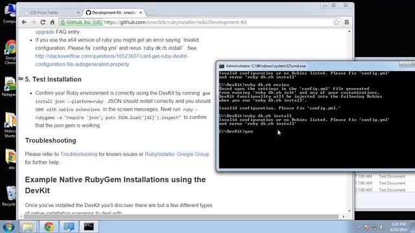Viewport: 415px width, 233px height.
Task: Open the stackoverflow devkit question link
Action: coord(112,60)
